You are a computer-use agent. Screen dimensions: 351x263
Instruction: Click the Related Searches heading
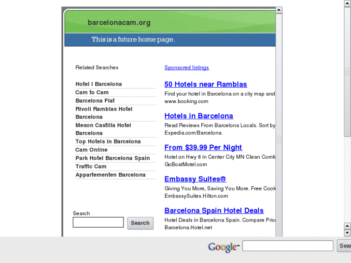pos(97,68)
